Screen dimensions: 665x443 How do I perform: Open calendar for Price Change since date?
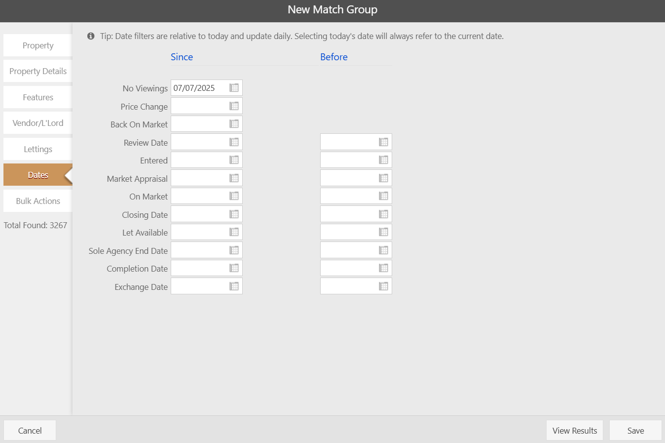(234, 106)
